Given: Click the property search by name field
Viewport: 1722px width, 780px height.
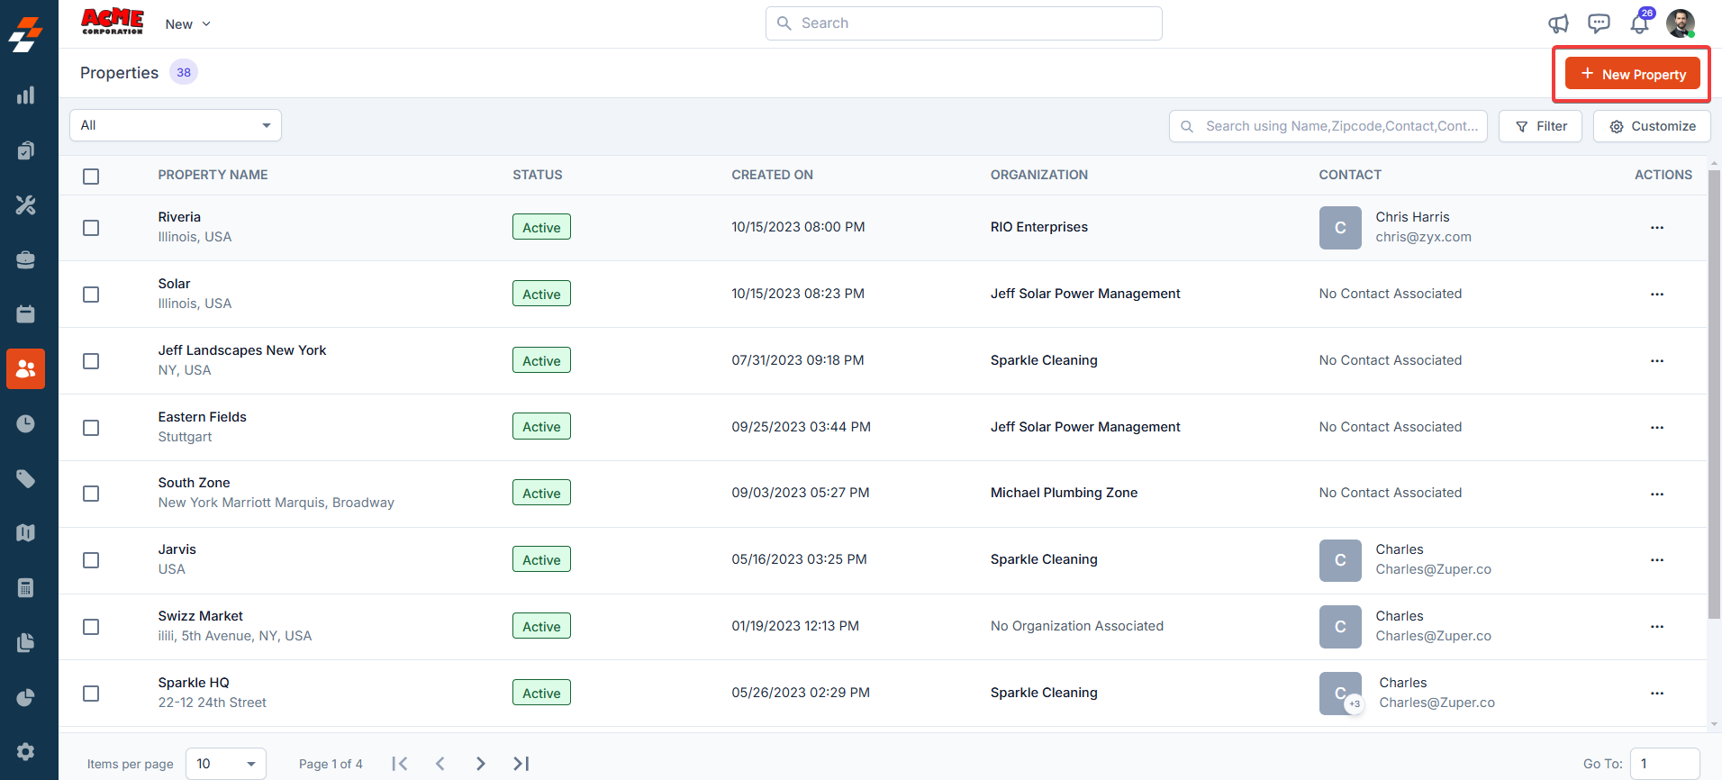Looking at the screenshot, I should coord(1328,126).
